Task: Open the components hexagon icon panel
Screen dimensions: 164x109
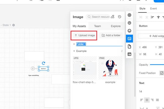Action: 129,23
